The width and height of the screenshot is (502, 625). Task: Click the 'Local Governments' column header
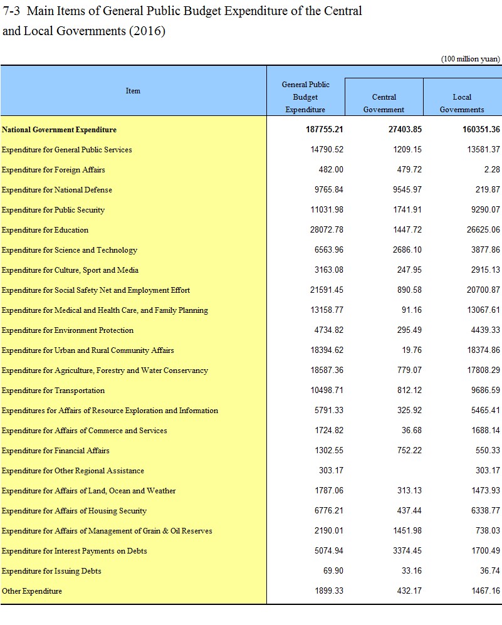pyautogui.click(x=462, y=103)
